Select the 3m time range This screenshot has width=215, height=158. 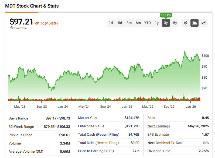(x=129, y=23)
